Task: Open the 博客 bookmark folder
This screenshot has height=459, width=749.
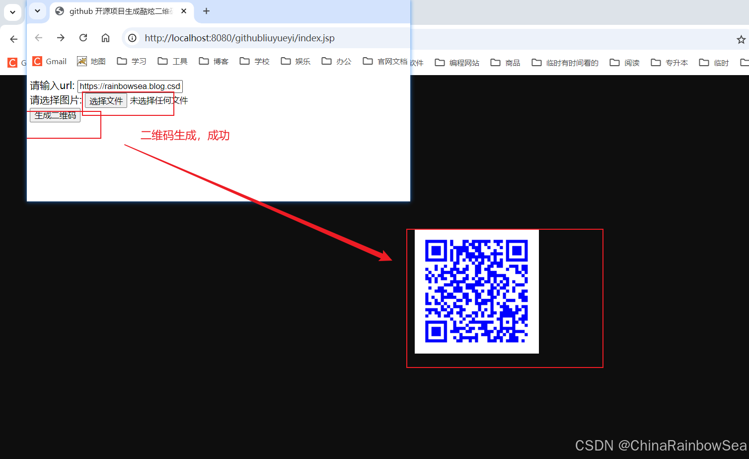Action: click(214, 61)
